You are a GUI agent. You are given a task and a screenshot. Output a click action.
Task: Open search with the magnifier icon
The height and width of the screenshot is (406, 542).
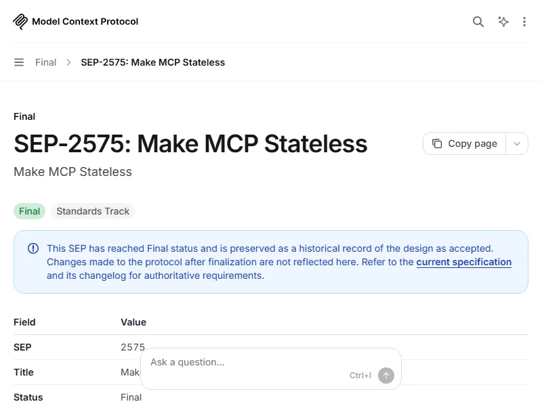478,22
